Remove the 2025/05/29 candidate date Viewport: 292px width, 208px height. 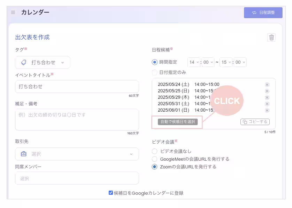[x=267, y=97]
